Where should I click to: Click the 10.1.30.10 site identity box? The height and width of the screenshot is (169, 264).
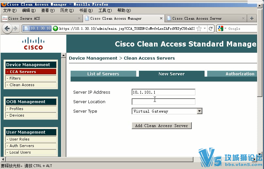pyautogui.click(x=37, y=28)
